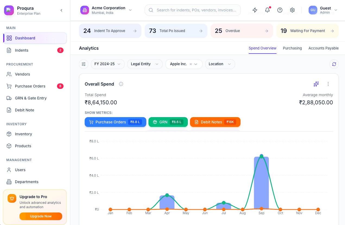Image resolution: width=345 pixels, height=225 pixels.
Task: Open the advanced filter options icon
Action: click(x=83, y=64)
